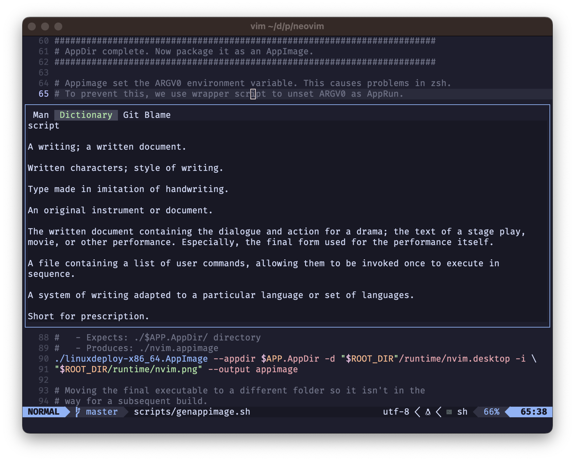Click the word wrapper on line 65

211,94
